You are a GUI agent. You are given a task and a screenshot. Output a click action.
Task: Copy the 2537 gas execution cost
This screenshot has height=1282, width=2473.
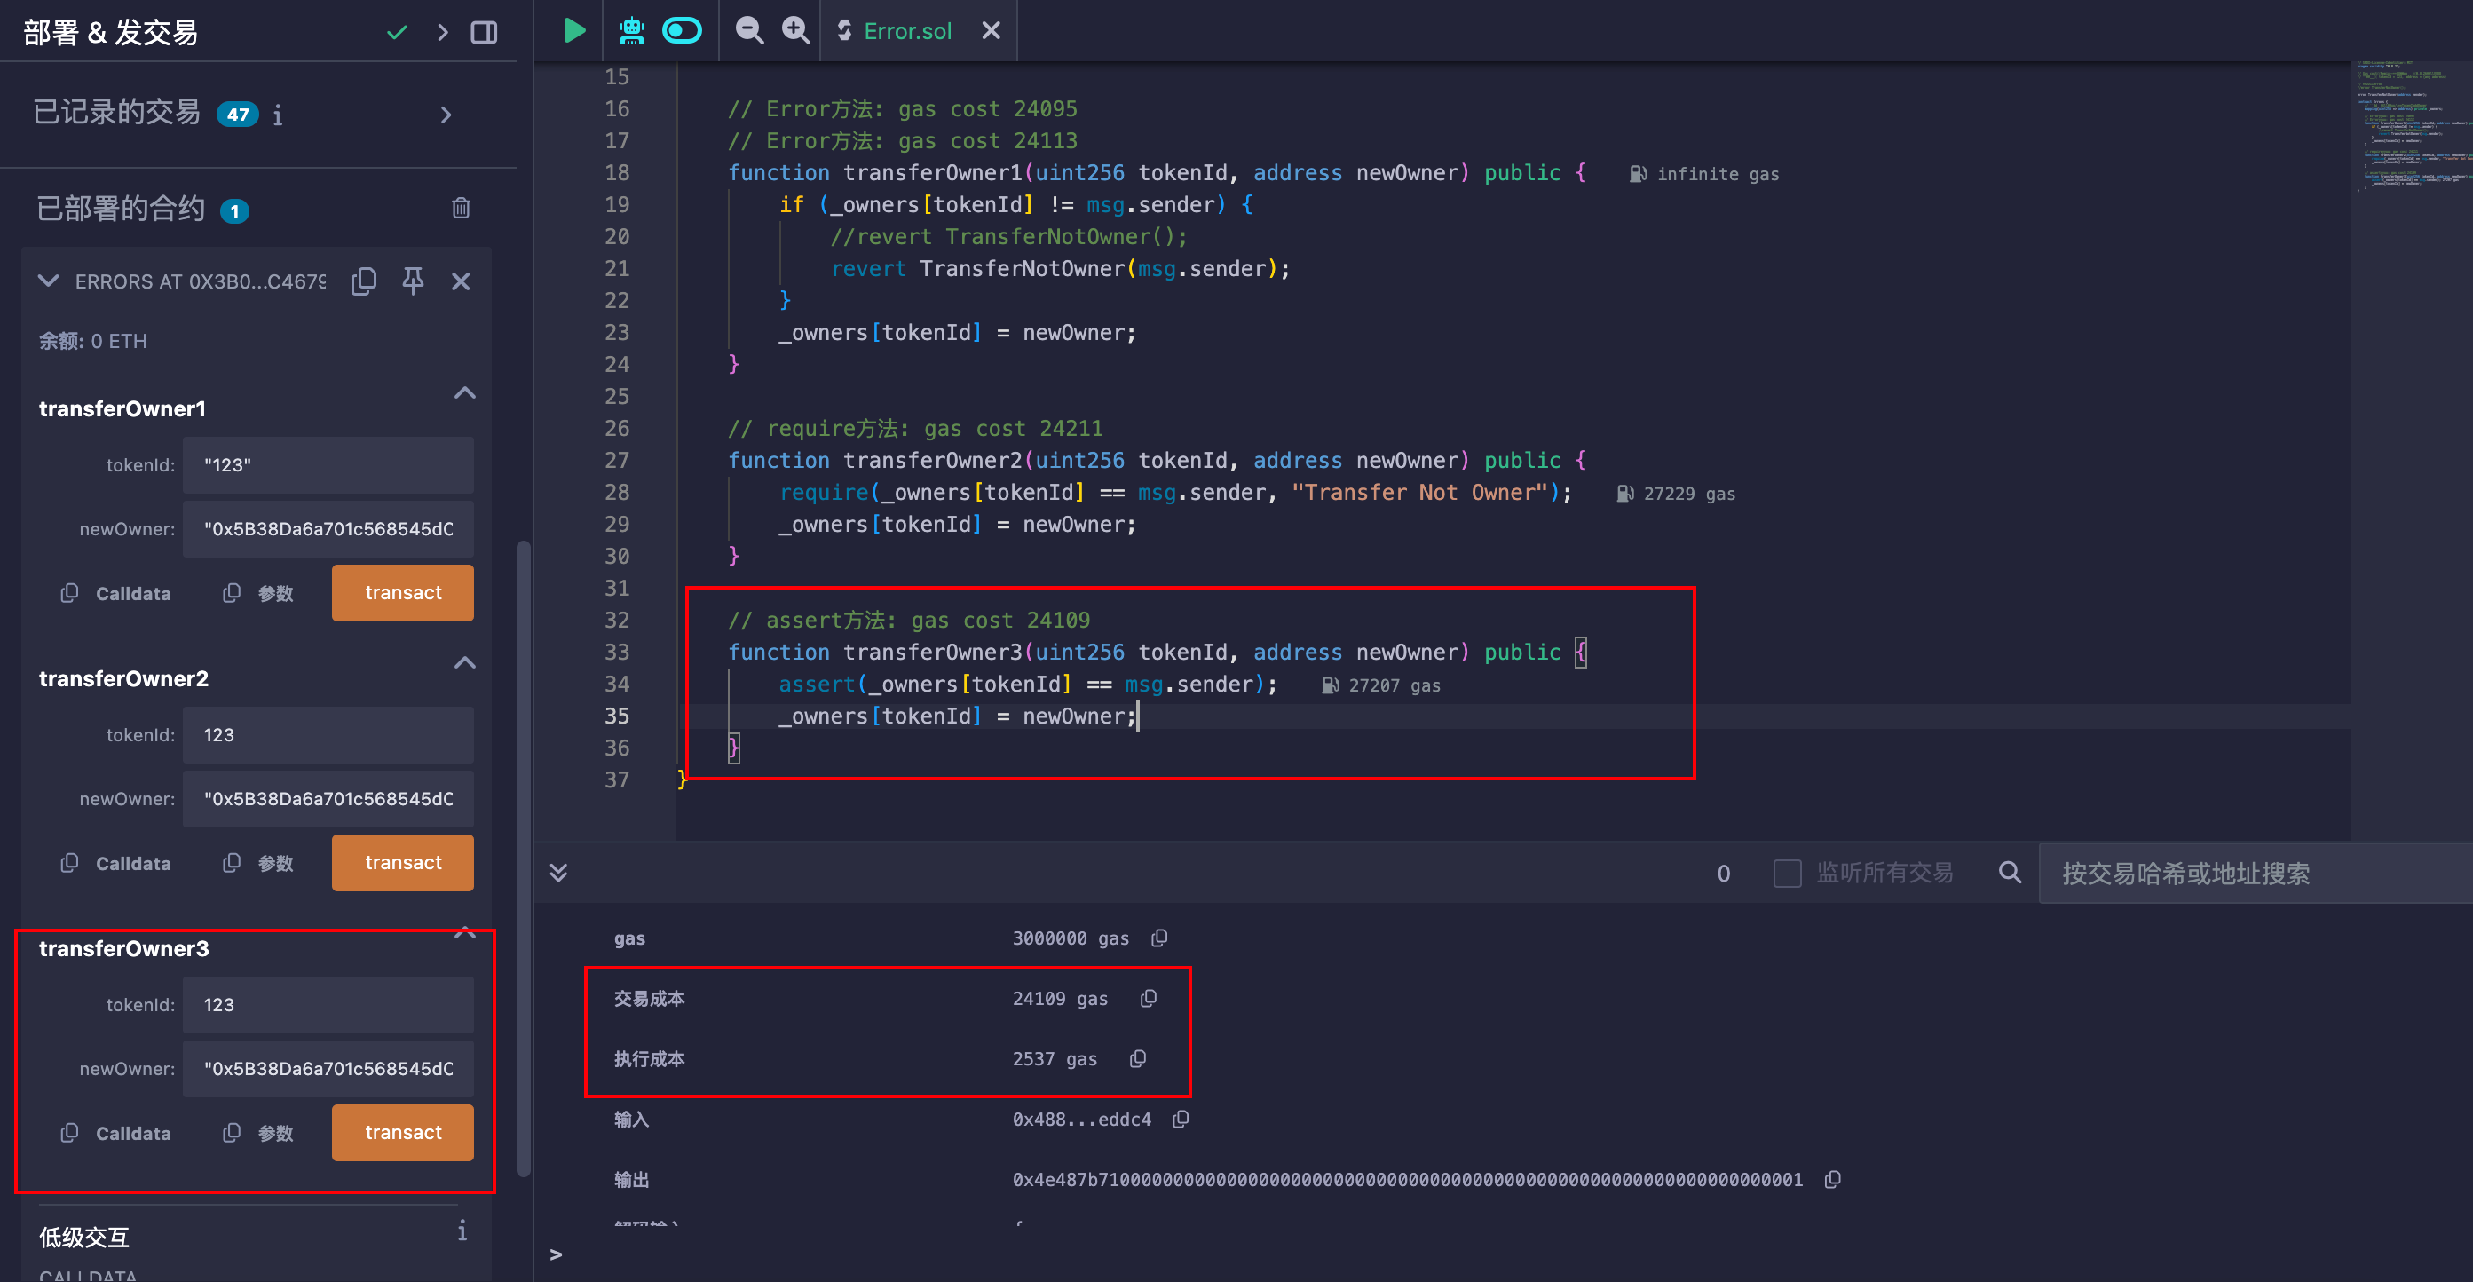1138,1058
